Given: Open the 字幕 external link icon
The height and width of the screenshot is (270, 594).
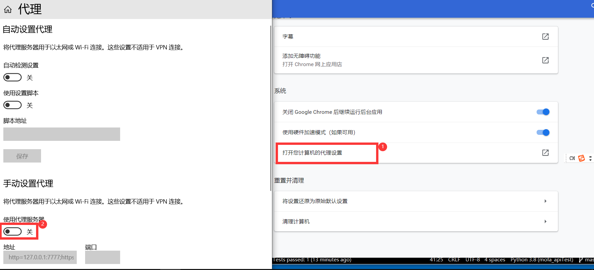Looking at the screenshot, I should 545,36.
